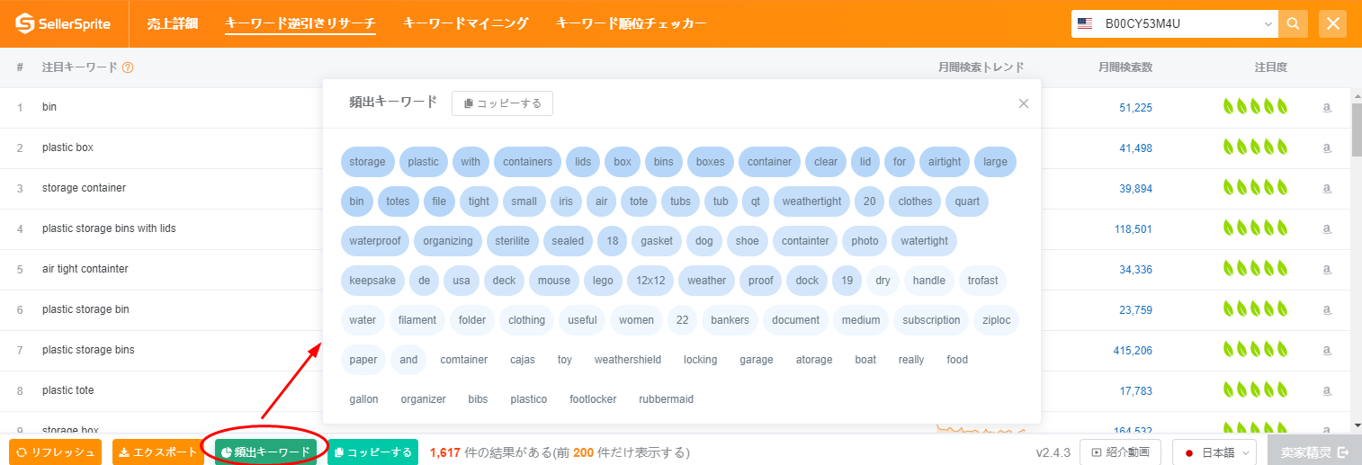This screenshot has width=1362, height=465.
Task: Select the 'weathershield' keyword tag
Action: (x=628, y=360)
